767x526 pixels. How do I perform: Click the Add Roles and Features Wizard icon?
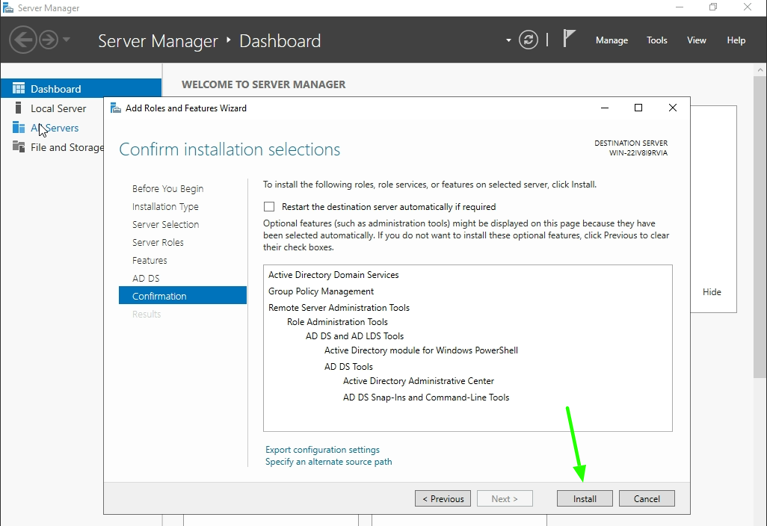(116, 108)
